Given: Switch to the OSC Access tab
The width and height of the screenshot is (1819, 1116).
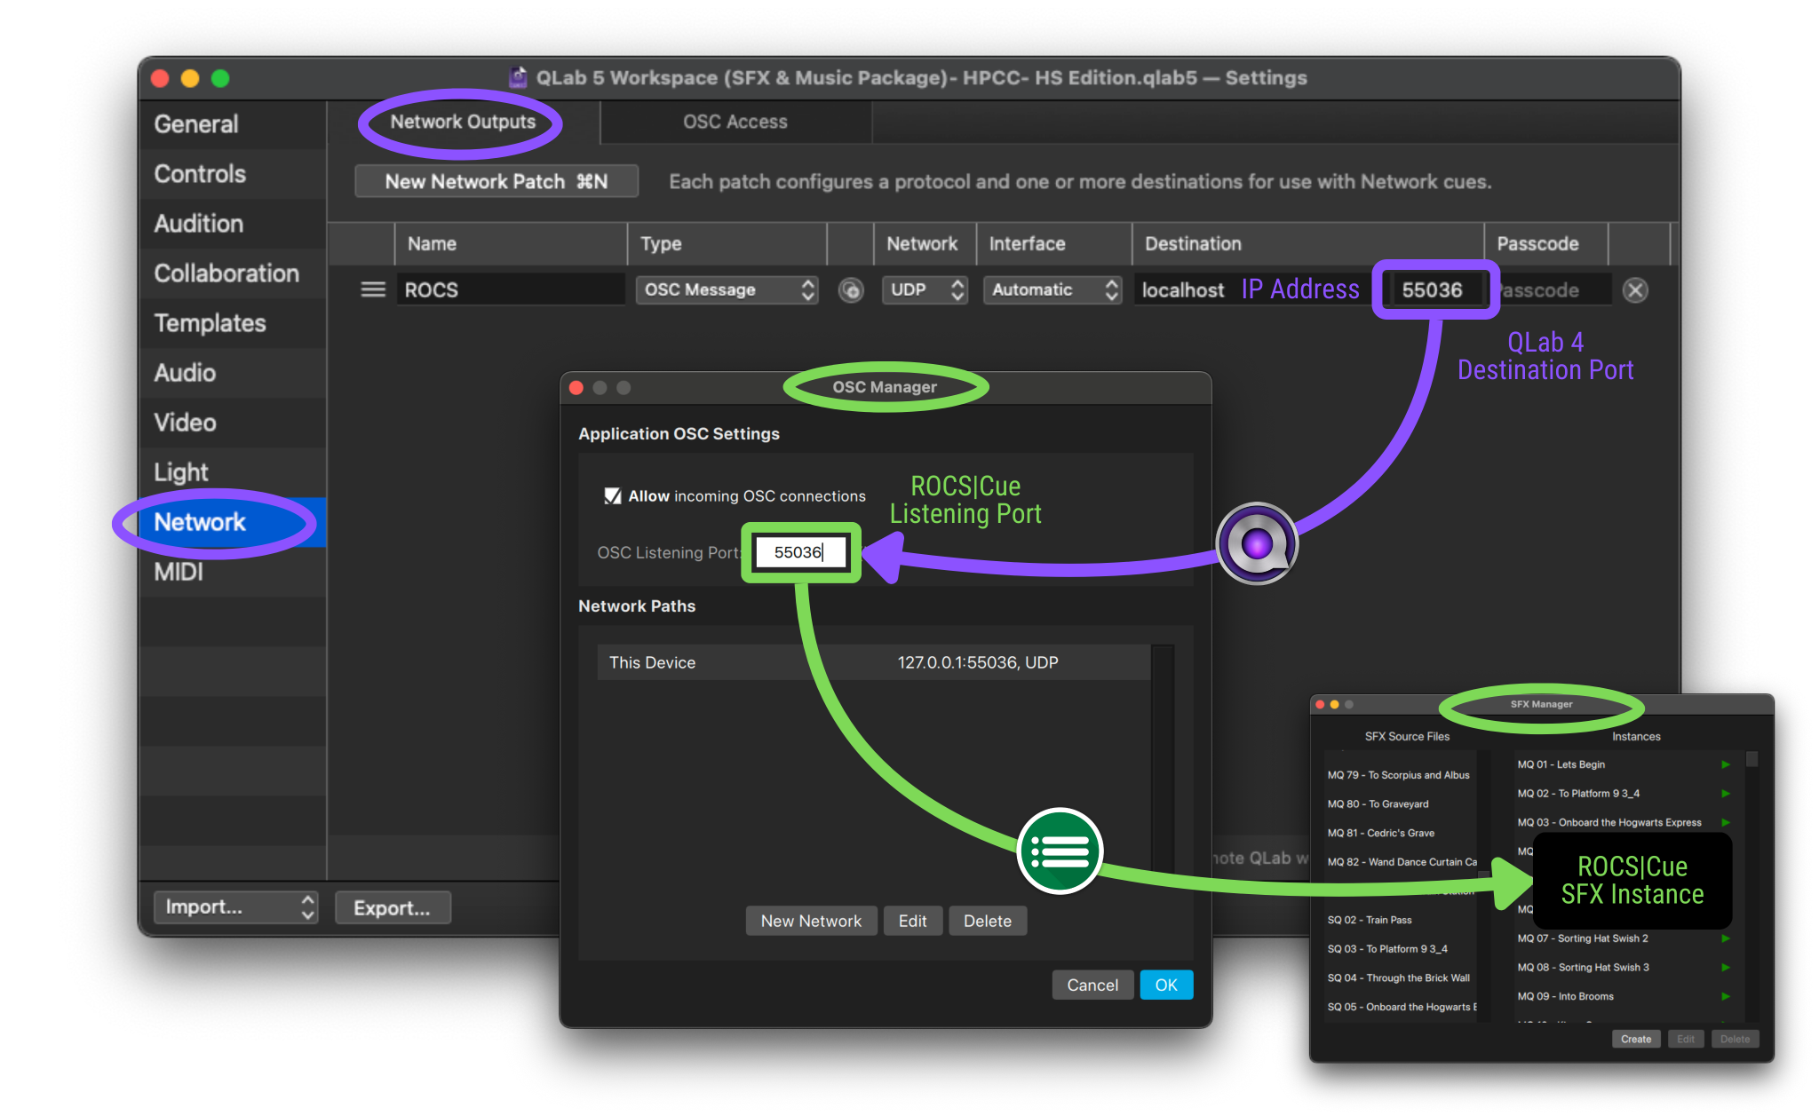Looking at the screenshot, I should pos(735,122).
